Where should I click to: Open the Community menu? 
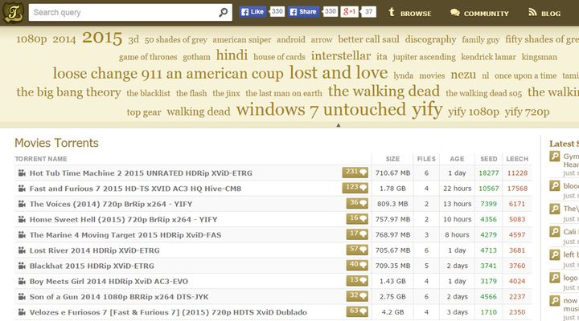click(x=479, y=14)
